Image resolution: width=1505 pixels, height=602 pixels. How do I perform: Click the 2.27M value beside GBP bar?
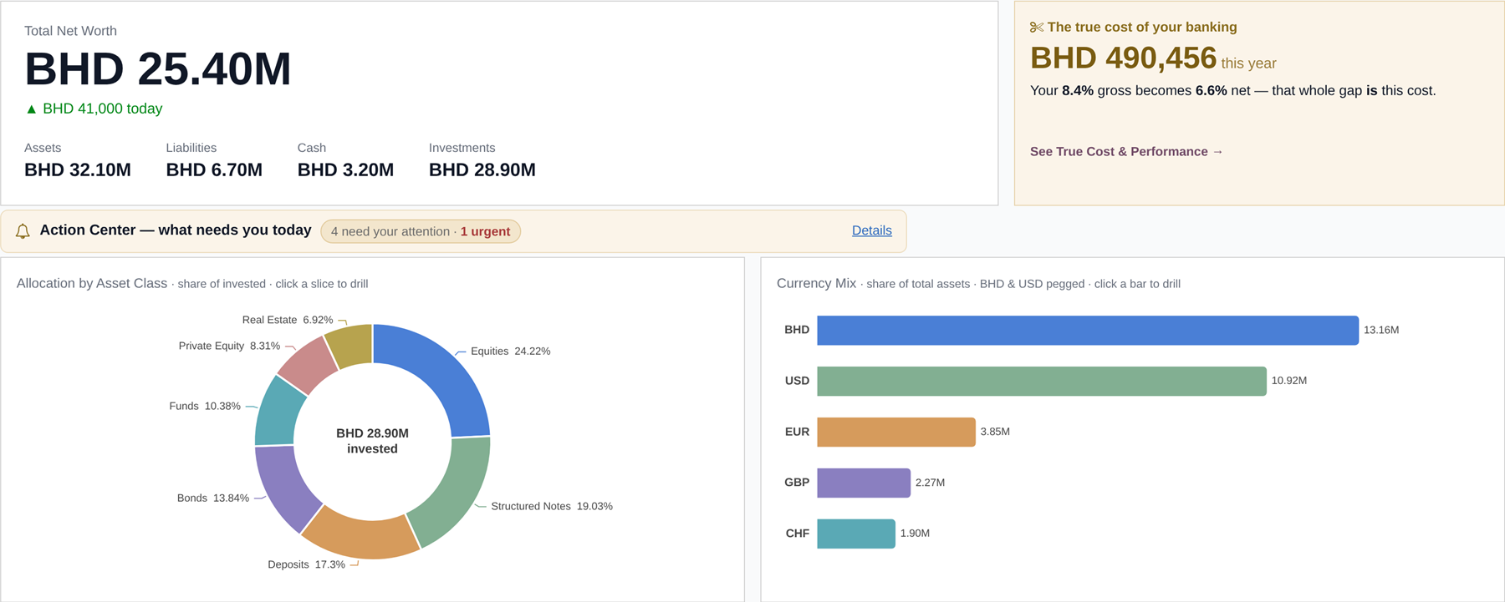[x=930, y=483]
